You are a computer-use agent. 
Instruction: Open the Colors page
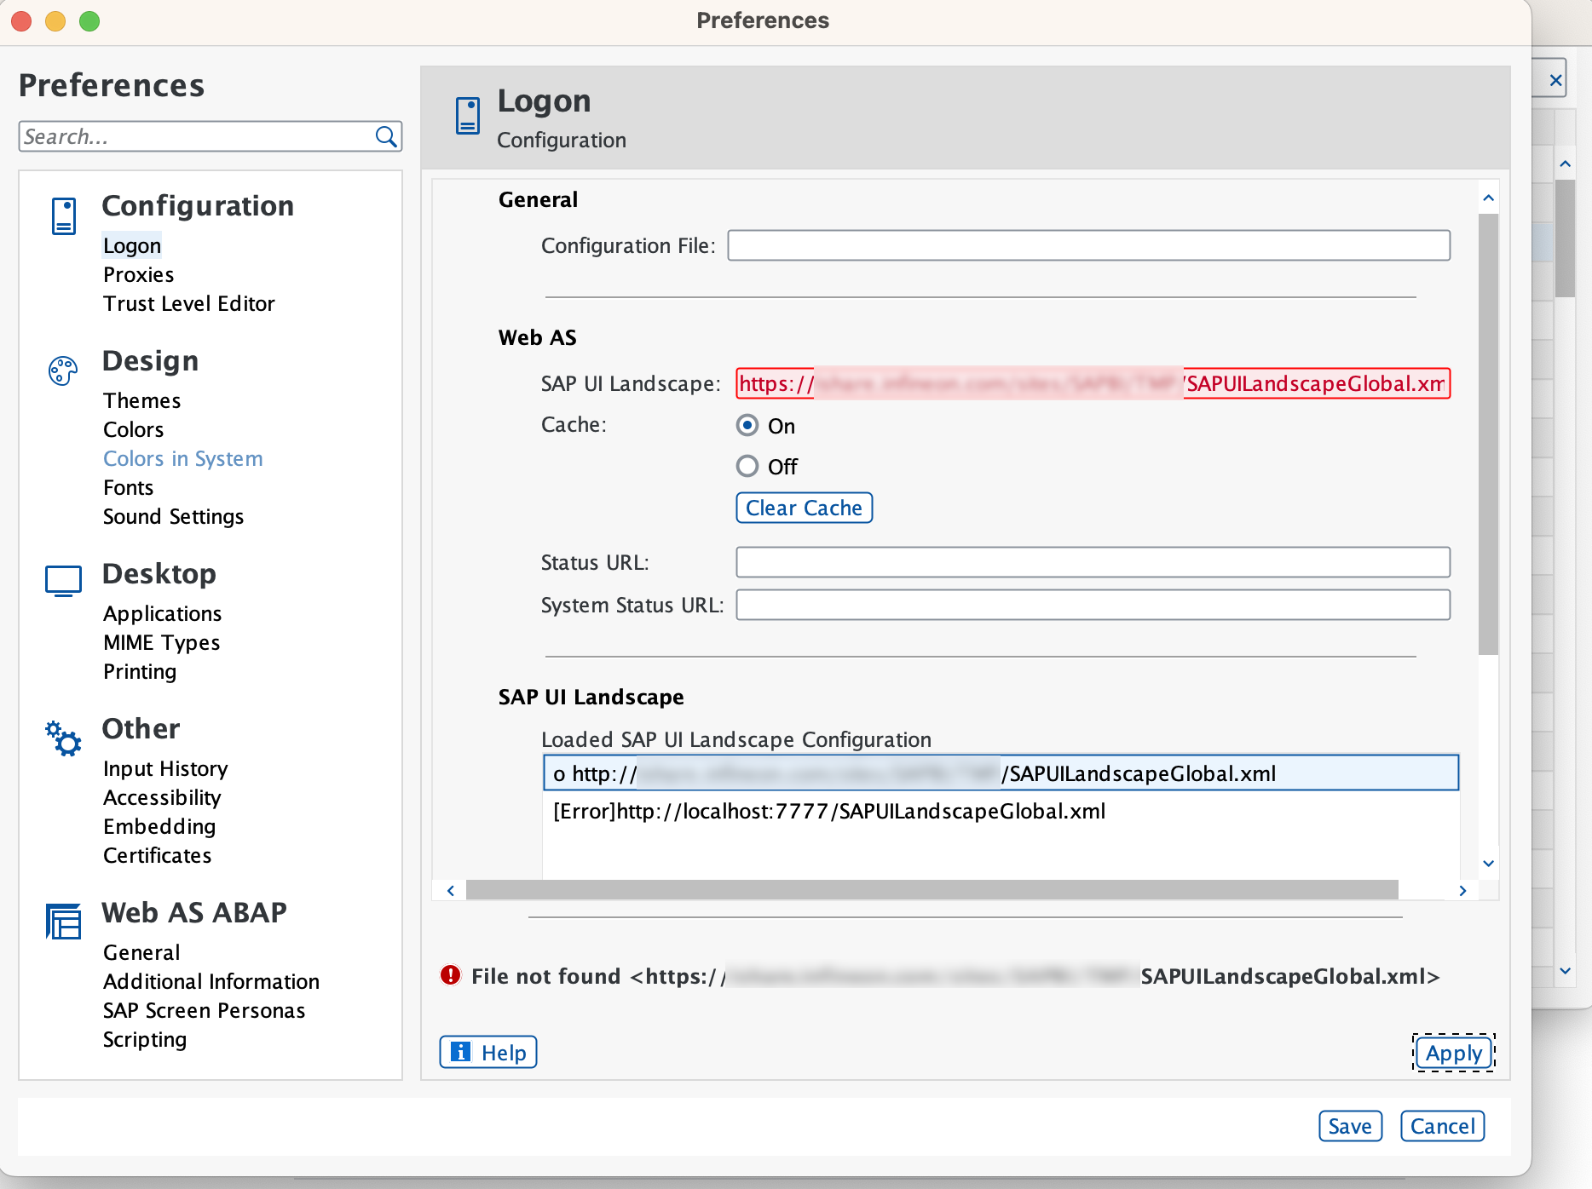point(133,430)
